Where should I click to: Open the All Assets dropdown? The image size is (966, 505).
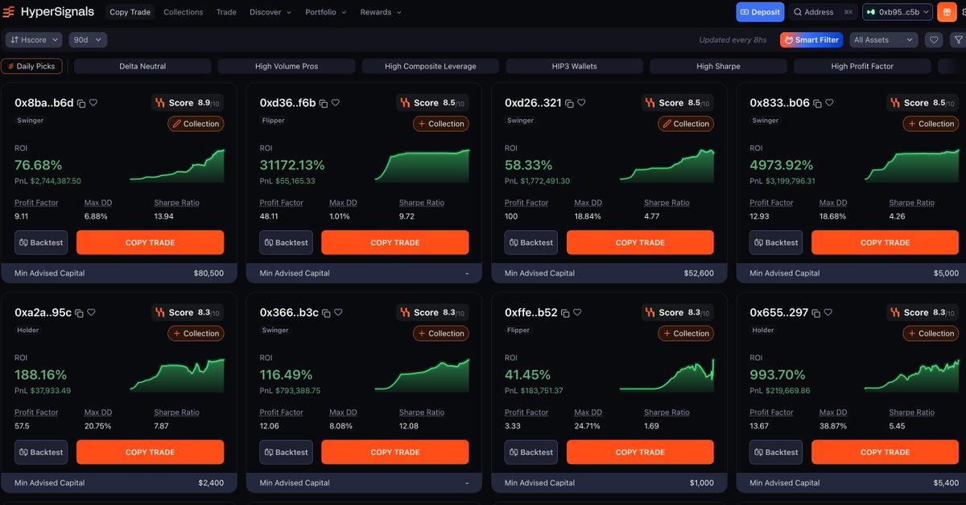(883, 39)
